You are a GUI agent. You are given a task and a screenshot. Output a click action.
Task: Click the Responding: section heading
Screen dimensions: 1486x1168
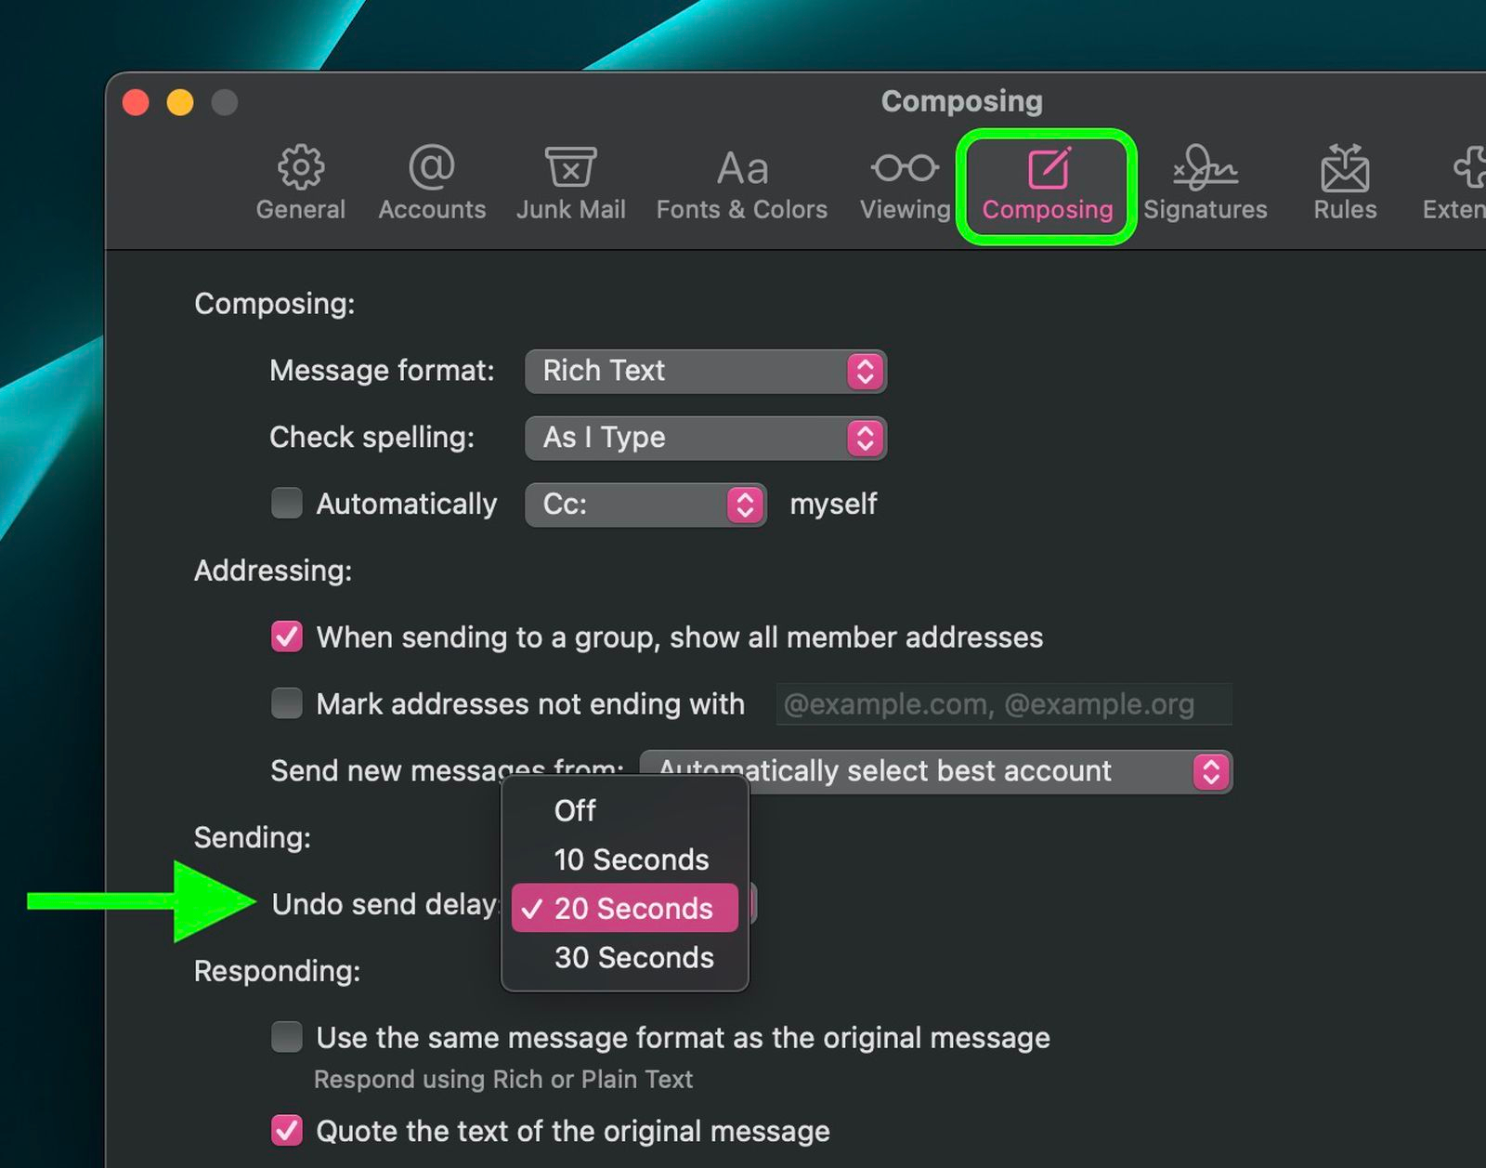coord(277,971)
